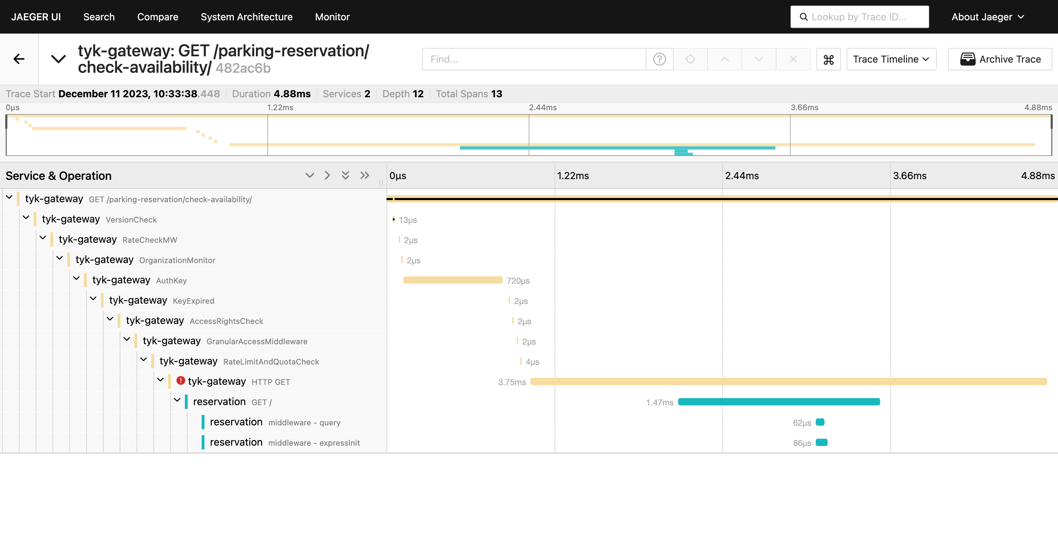Image resolution: width=1058 pixels, height=552 pixels.
Task: Clear the find search with X icon
Action: [793, 59]
